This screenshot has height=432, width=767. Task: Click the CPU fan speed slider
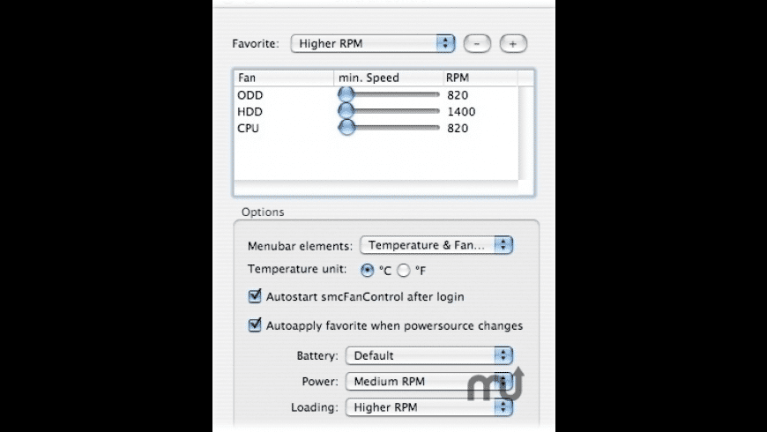(x=346, y=128)
